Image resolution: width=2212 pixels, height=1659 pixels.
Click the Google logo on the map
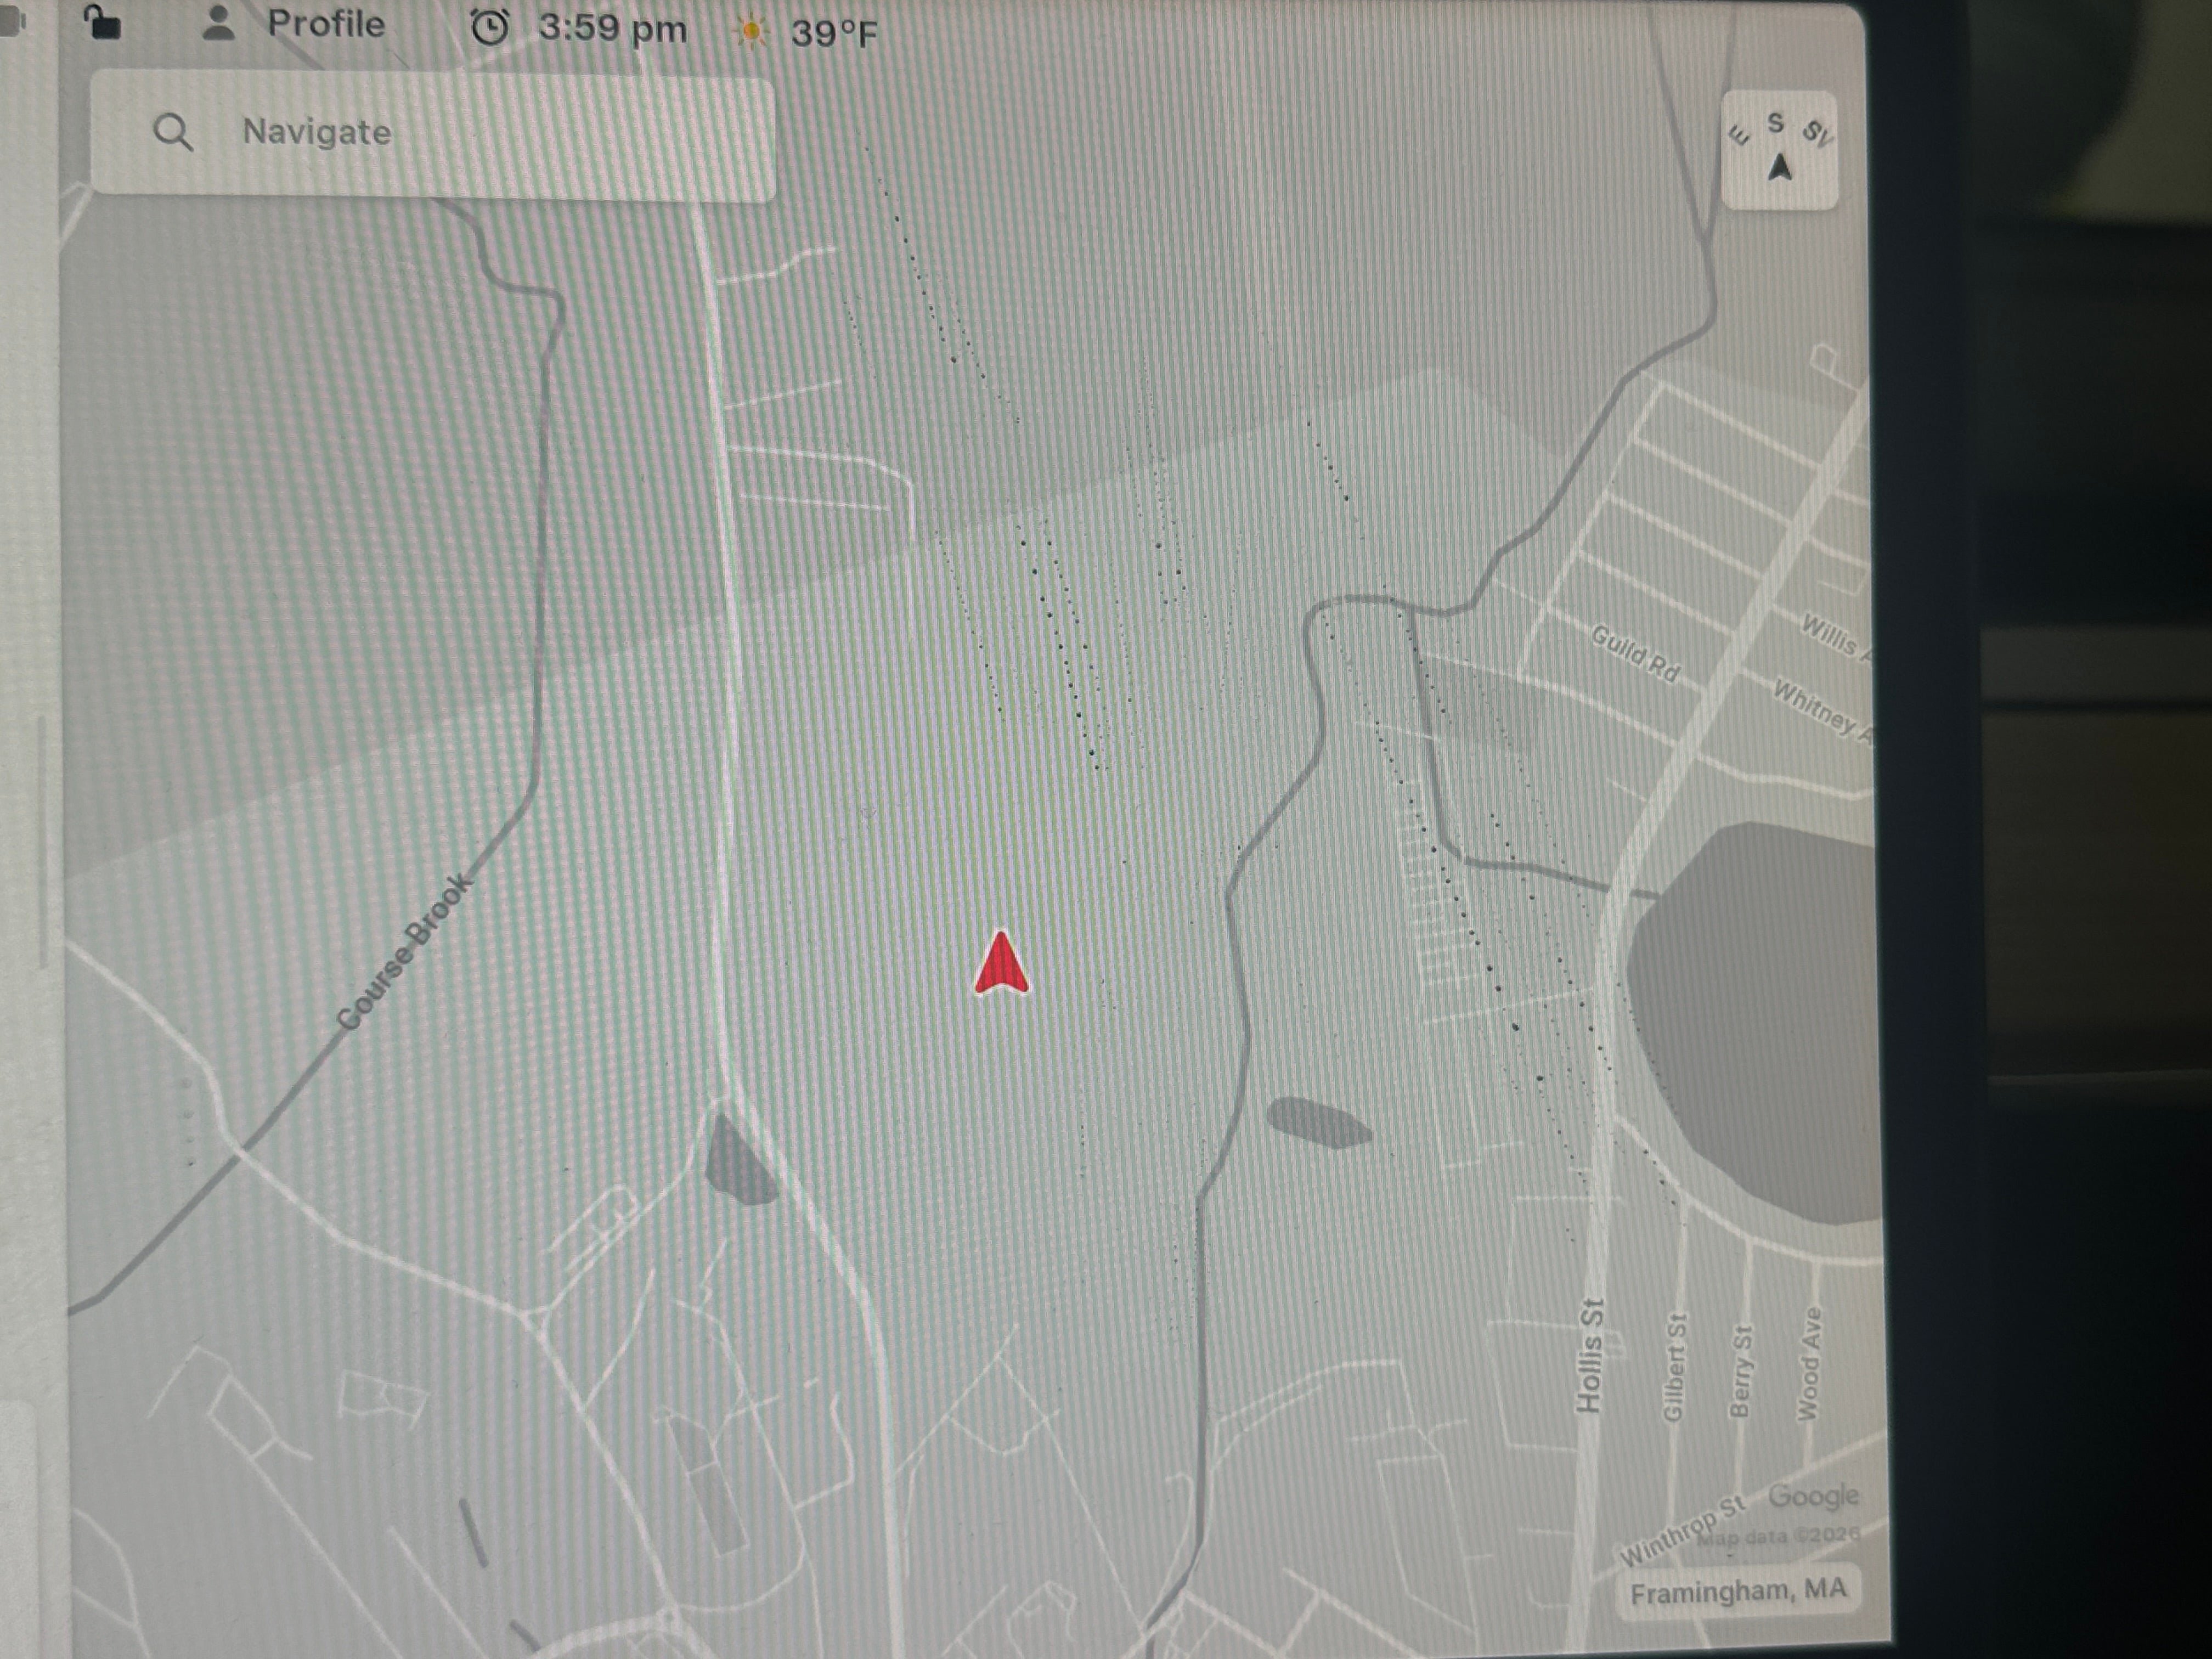(x=1813, y=1496)
